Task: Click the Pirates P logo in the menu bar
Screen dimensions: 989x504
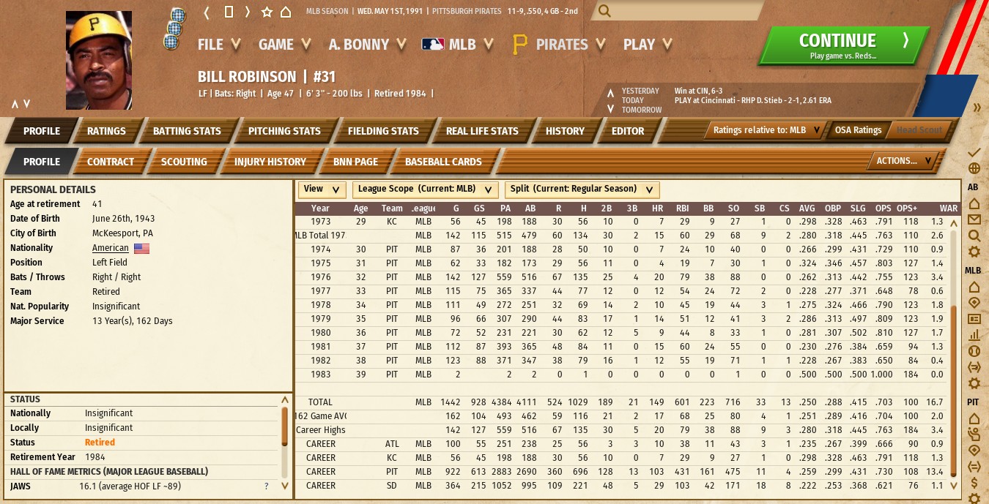Action: click(x=519, y=45)
